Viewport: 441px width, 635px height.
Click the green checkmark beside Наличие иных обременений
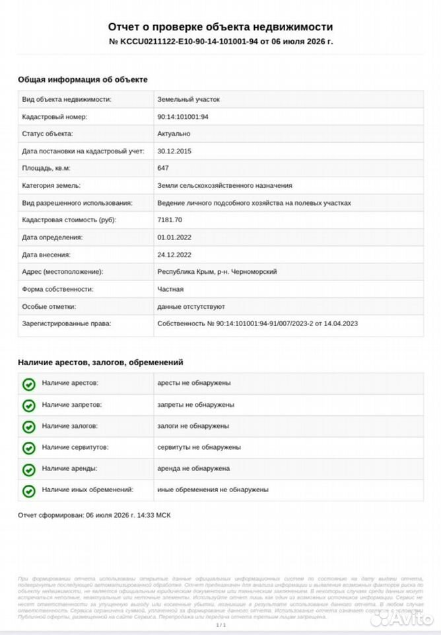28,491
